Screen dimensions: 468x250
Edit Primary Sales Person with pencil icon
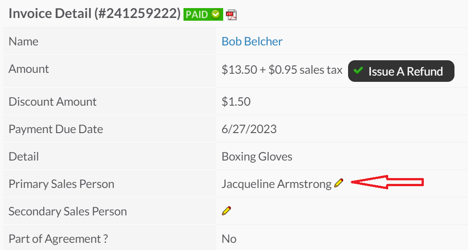pos(339,183)
